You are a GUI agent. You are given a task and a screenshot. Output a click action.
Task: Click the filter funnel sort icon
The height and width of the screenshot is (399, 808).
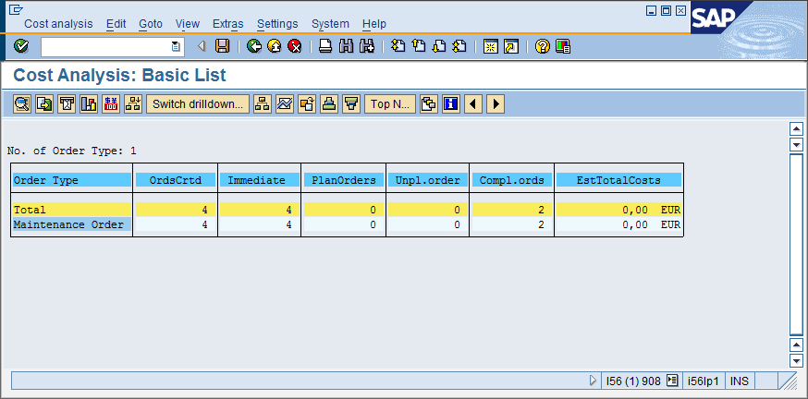click(351, 104)
